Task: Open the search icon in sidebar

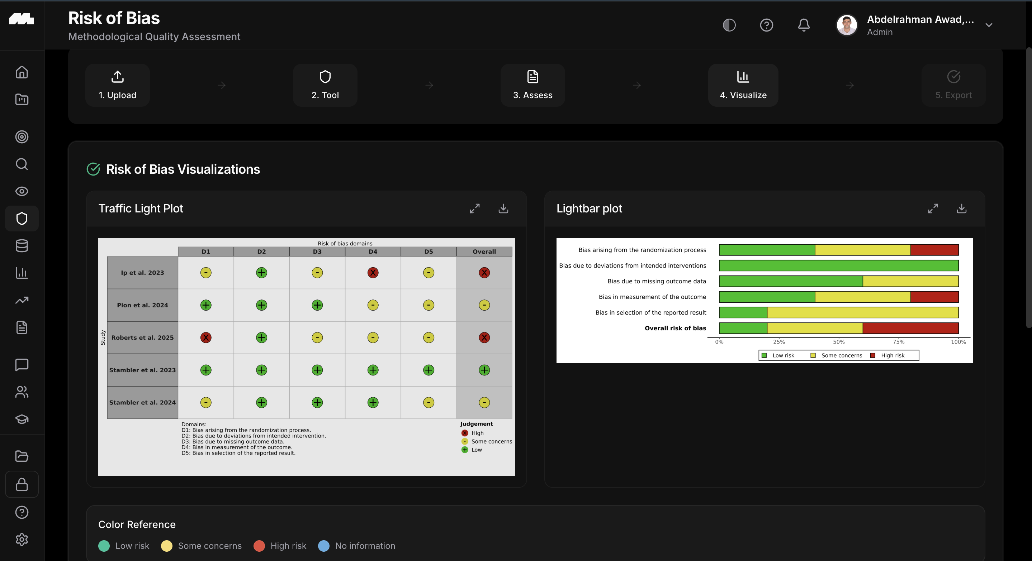Action: click(x=22, y=164)
